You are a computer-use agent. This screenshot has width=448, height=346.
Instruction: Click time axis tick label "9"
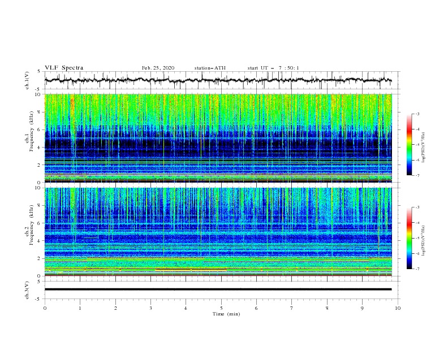(362, 308)
